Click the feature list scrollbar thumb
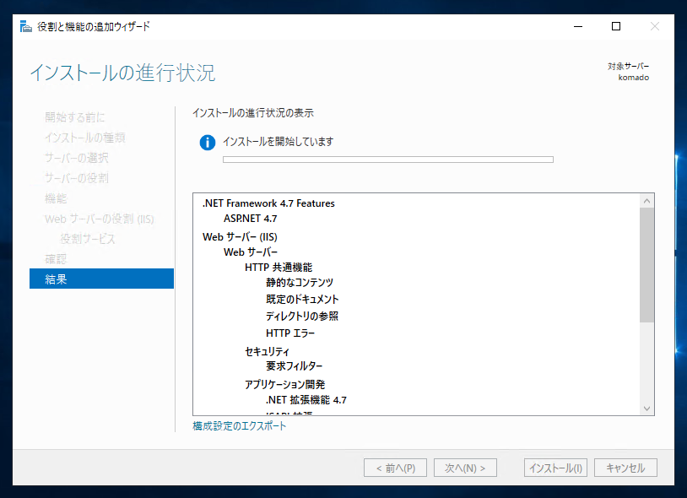The height and width of the screenshot is (498, 687). (646, 265)
